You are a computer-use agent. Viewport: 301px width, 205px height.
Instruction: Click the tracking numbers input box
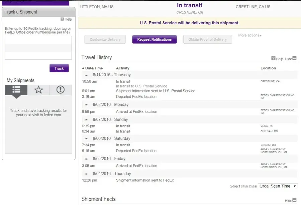point(38,48)
